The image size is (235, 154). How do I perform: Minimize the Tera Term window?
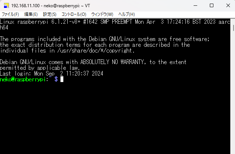pos(195,5)
